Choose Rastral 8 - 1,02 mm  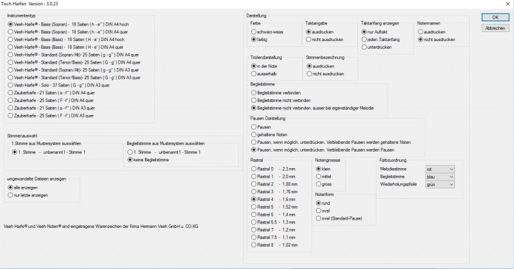click(254, 245)
